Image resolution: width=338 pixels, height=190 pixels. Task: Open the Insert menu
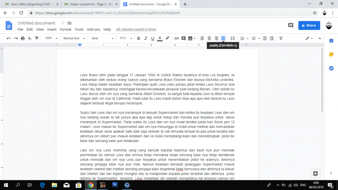pyautogui.click(x=52, y=29)
